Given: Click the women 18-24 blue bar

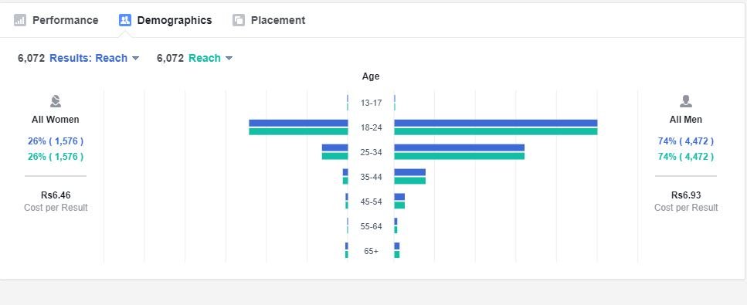Looking at the screenshot, I should 298,123.
